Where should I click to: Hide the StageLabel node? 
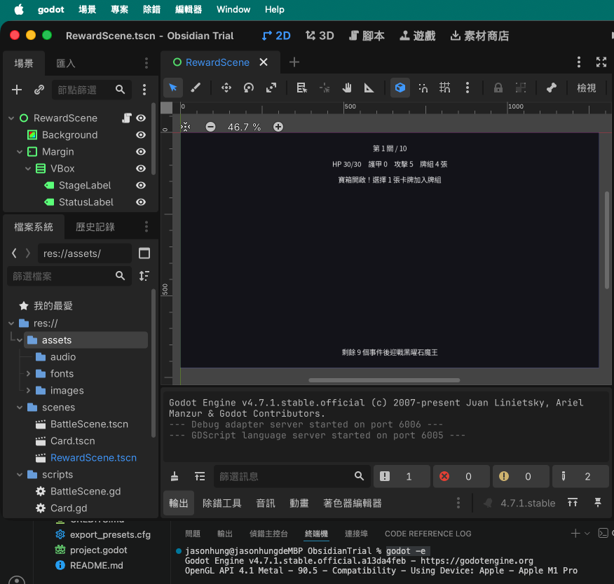point(141,185)
